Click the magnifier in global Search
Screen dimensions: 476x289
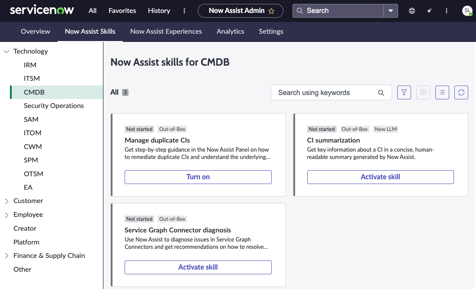coord(299,11)
